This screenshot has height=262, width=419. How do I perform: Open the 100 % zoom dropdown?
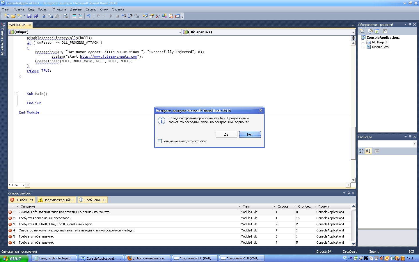[x=24, y=185]
